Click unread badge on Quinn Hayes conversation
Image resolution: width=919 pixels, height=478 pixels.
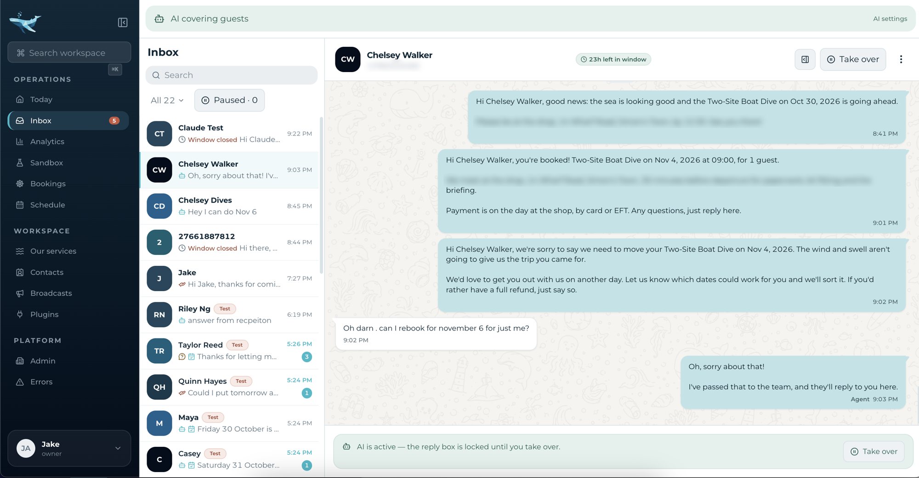[x=307, y=393]
